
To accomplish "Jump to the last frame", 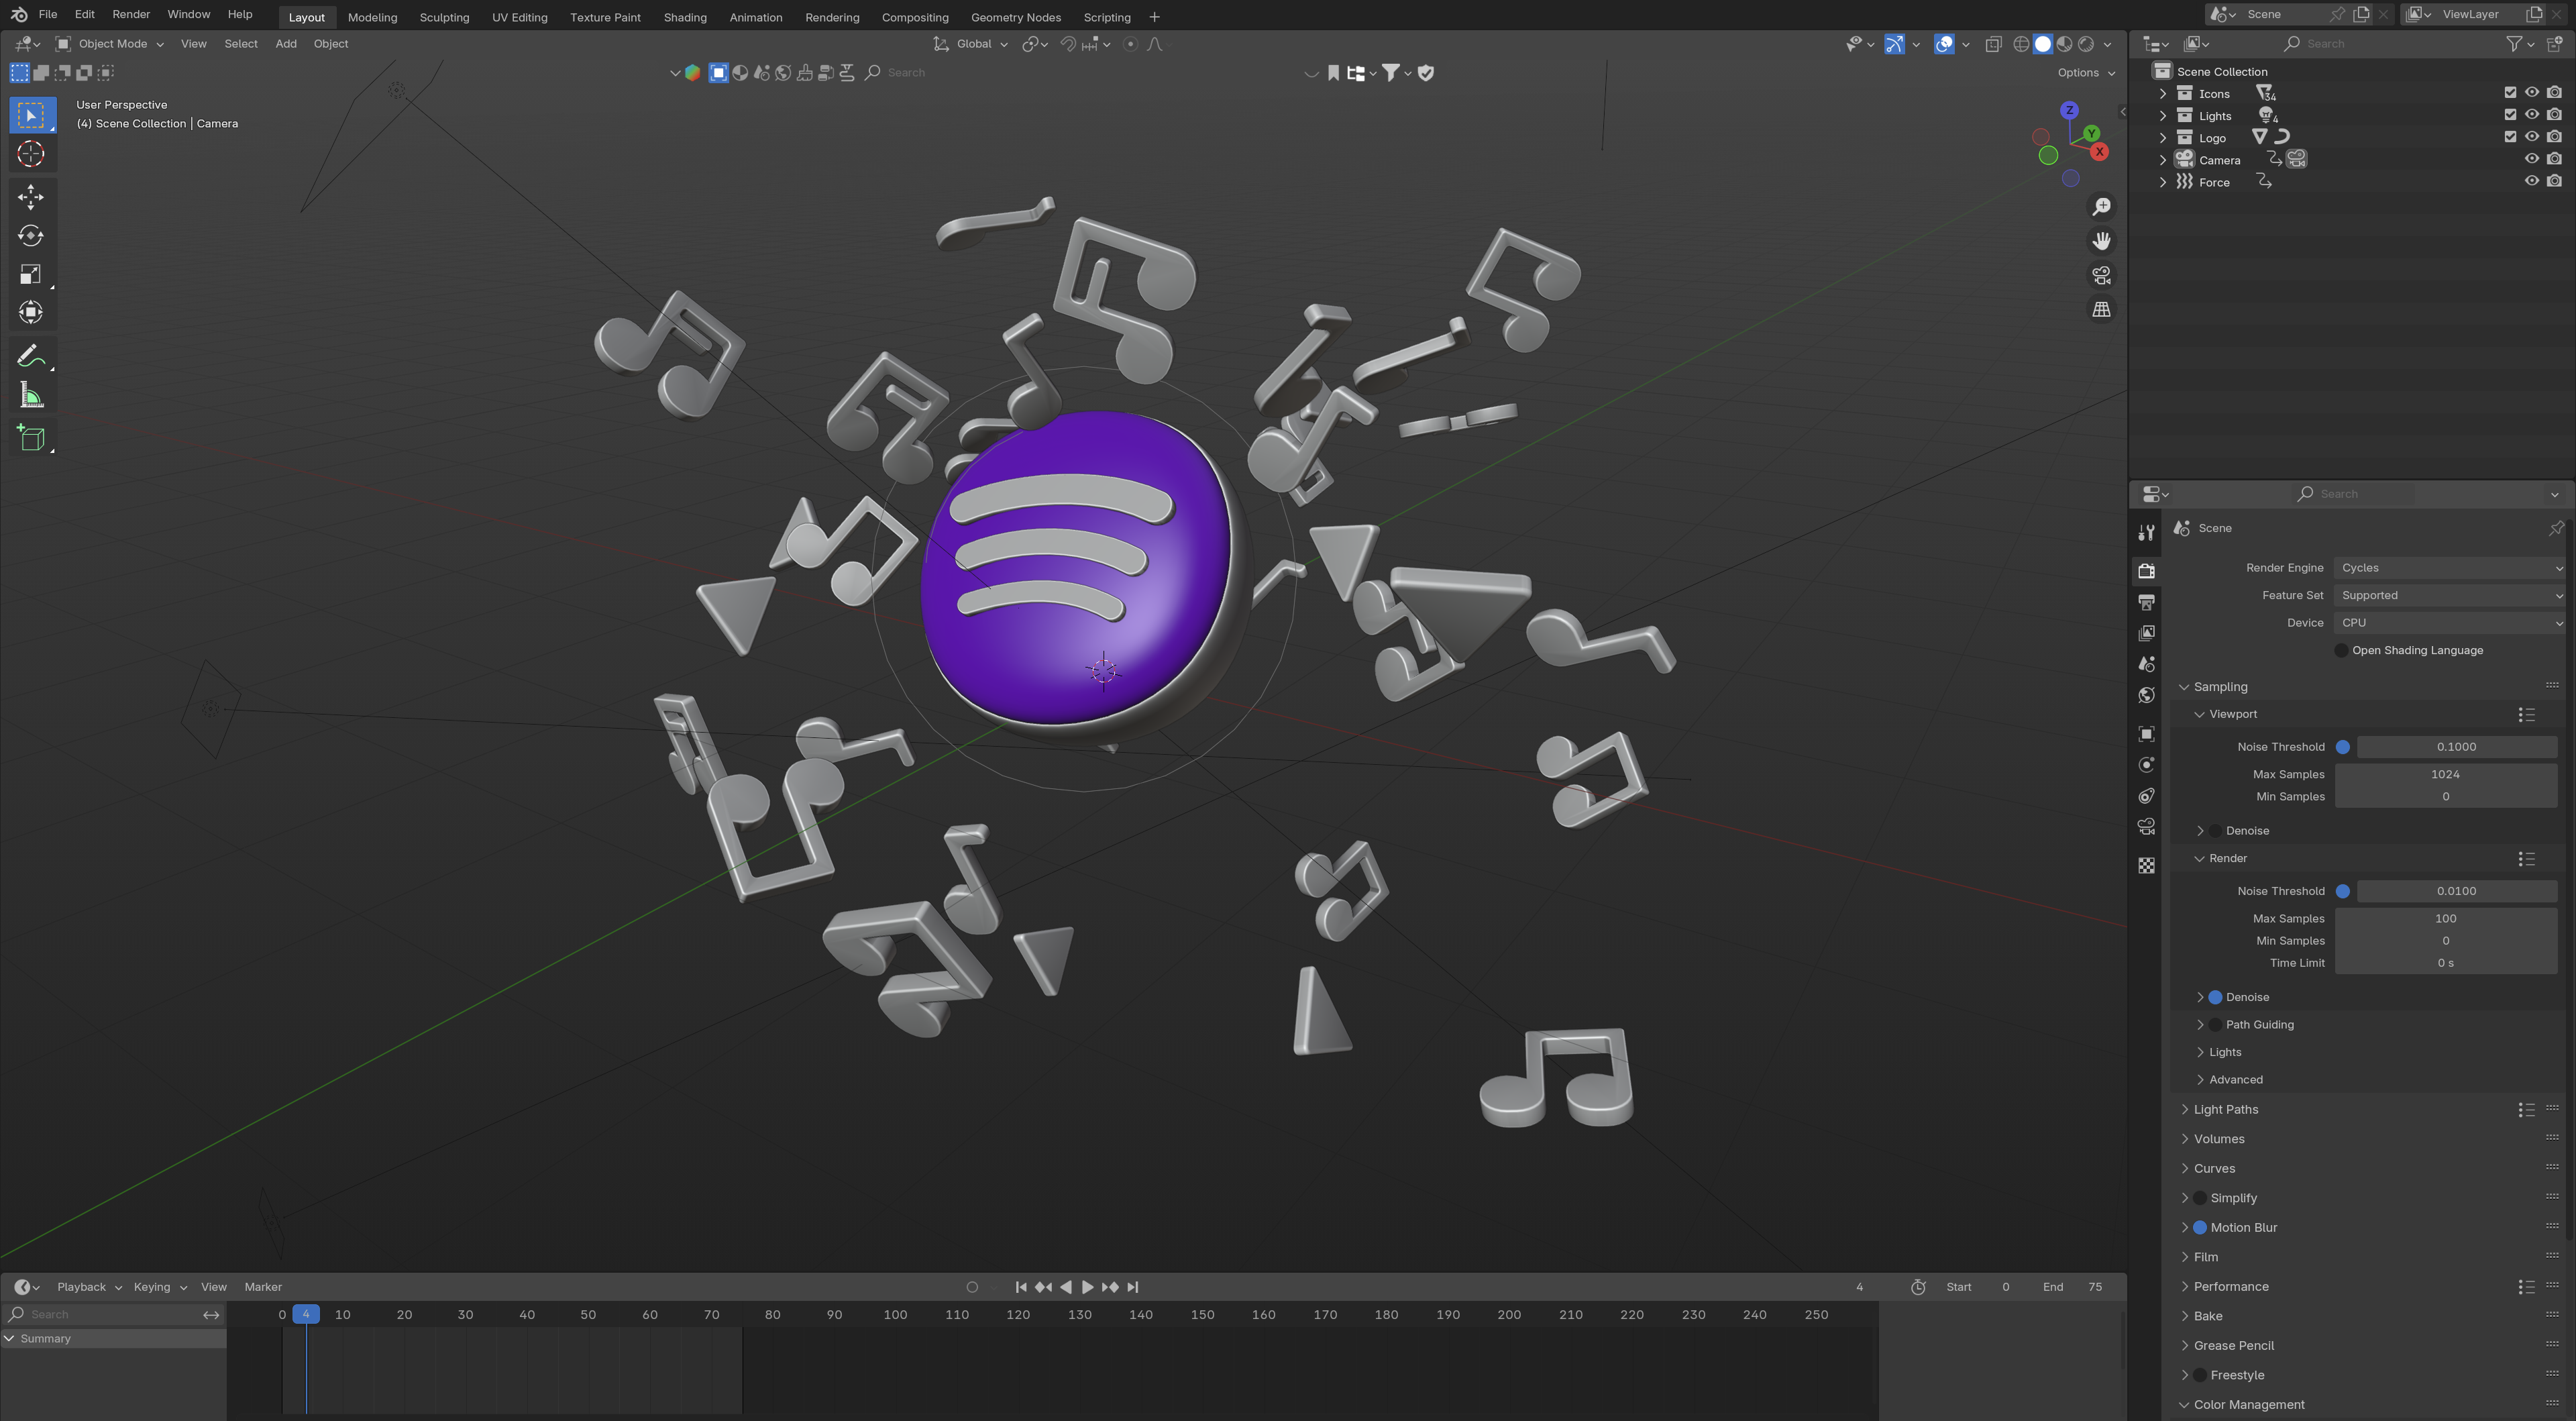I will pyautogui.click(x=1132, y=1287).
